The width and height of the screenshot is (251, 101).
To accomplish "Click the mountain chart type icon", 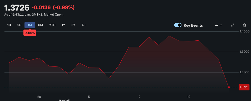I will pyautogui.click(x=216, y=25).
